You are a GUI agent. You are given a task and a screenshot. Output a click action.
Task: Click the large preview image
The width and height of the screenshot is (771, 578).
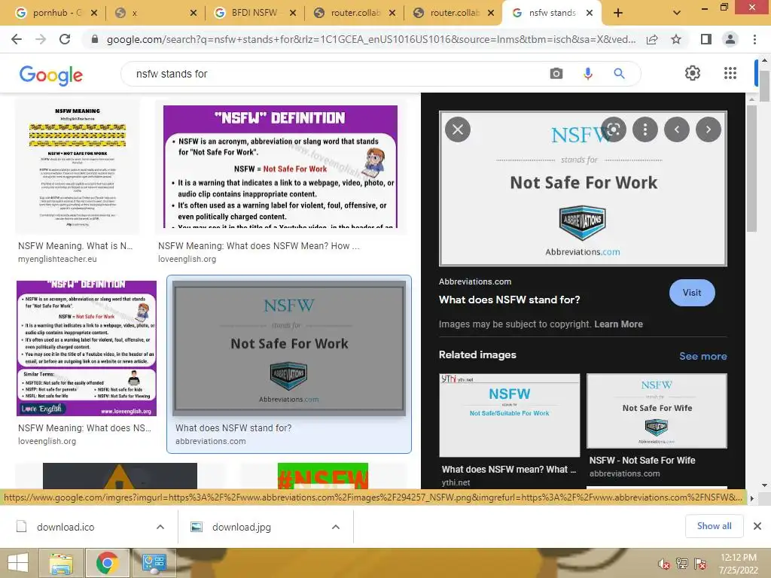[583, 189]
